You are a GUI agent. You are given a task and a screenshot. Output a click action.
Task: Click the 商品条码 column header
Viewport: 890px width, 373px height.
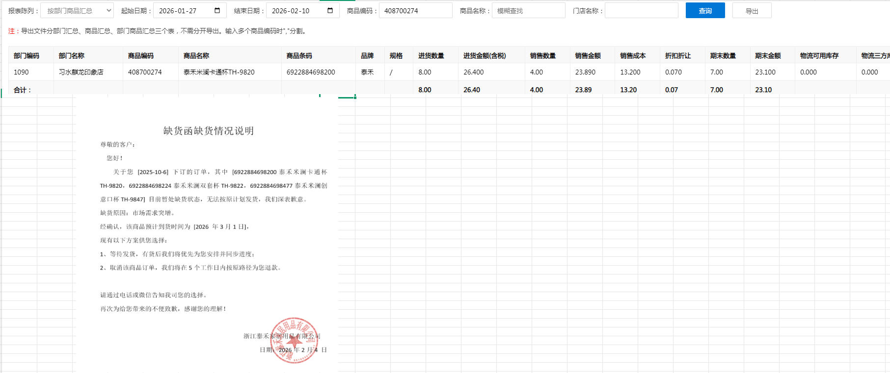point(299,56)
